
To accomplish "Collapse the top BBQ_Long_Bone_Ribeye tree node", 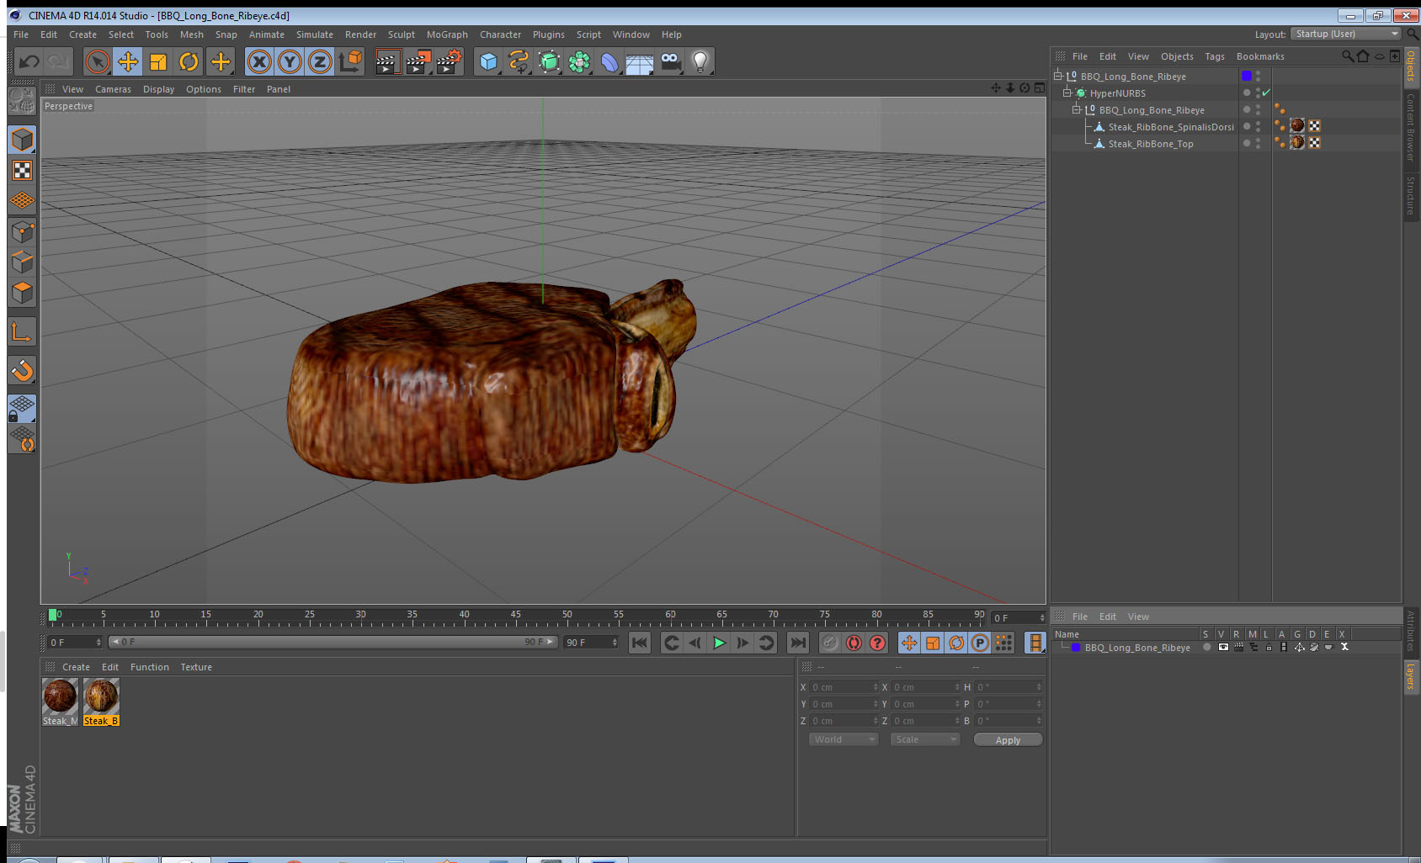I will [x=1058, y=76].
